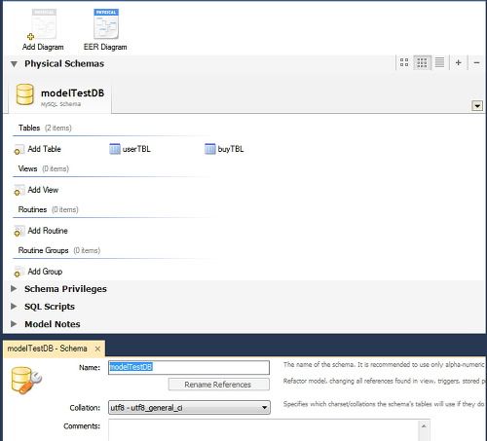Open the Add Diagram icon
This screenshot has height=441, width=487.
tap(43, 24)
